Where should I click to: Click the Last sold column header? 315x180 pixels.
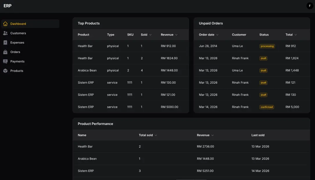point(258,135)
